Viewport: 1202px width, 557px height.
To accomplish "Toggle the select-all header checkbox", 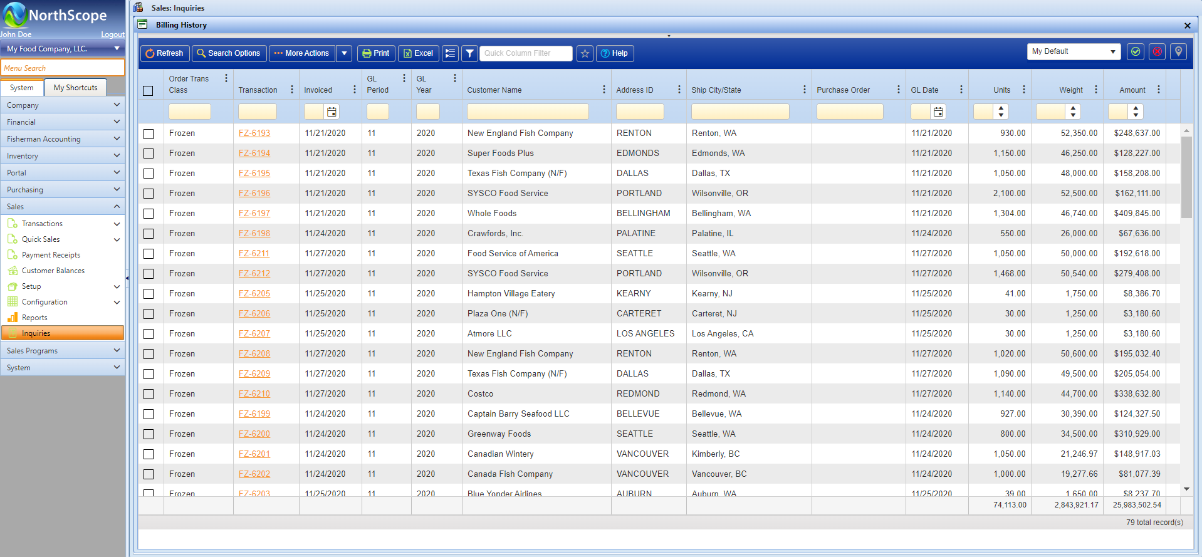I will click(x=148, y=90).
